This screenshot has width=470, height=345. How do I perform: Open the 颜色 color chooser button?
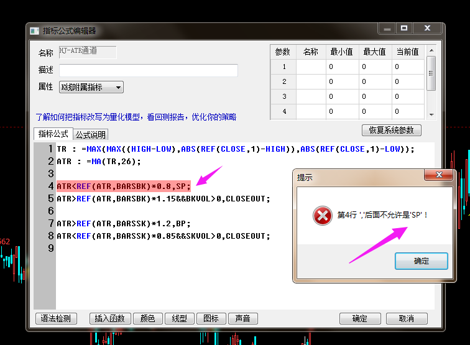point(147,318)
